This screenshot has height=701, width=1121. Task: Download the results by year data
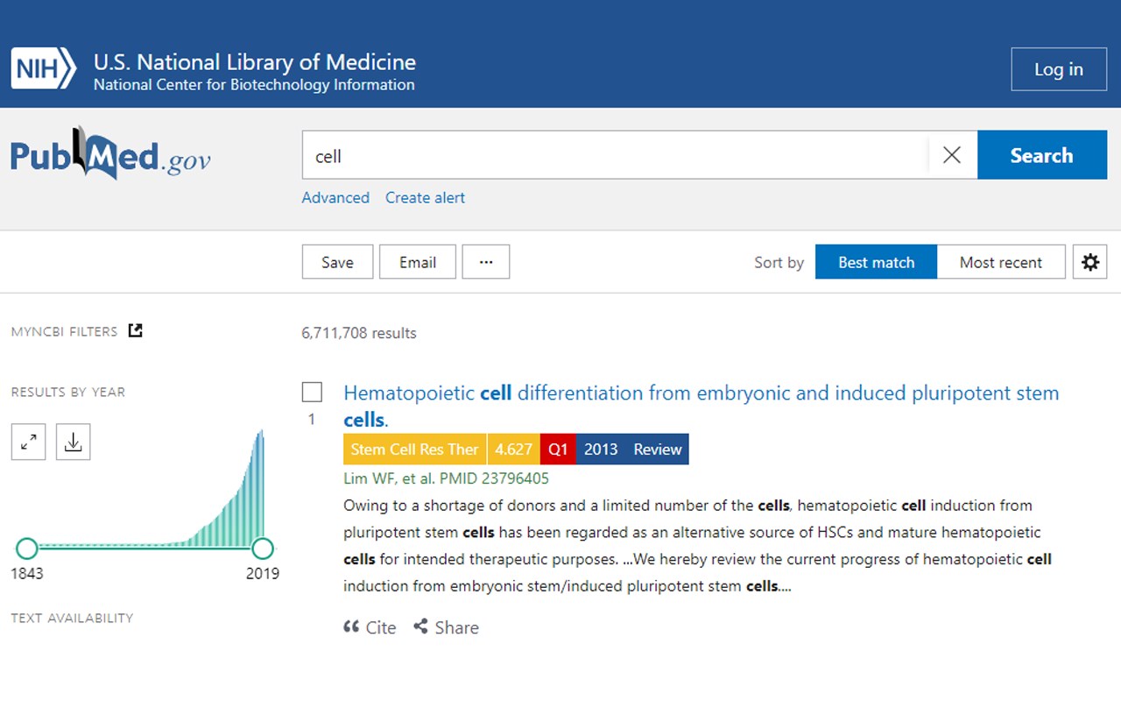[74, 443]
